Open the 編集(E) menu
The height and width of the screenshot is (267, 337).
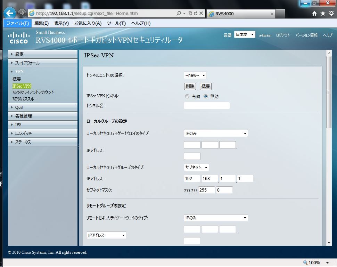click(x=41, y=23)
